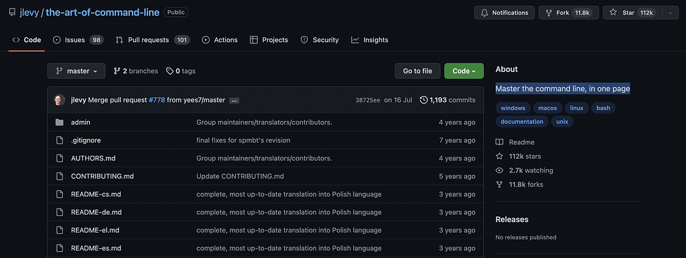Click the star icon beside 112k stars
Viewport: 686px width, 258px height.
coord(499,156)
